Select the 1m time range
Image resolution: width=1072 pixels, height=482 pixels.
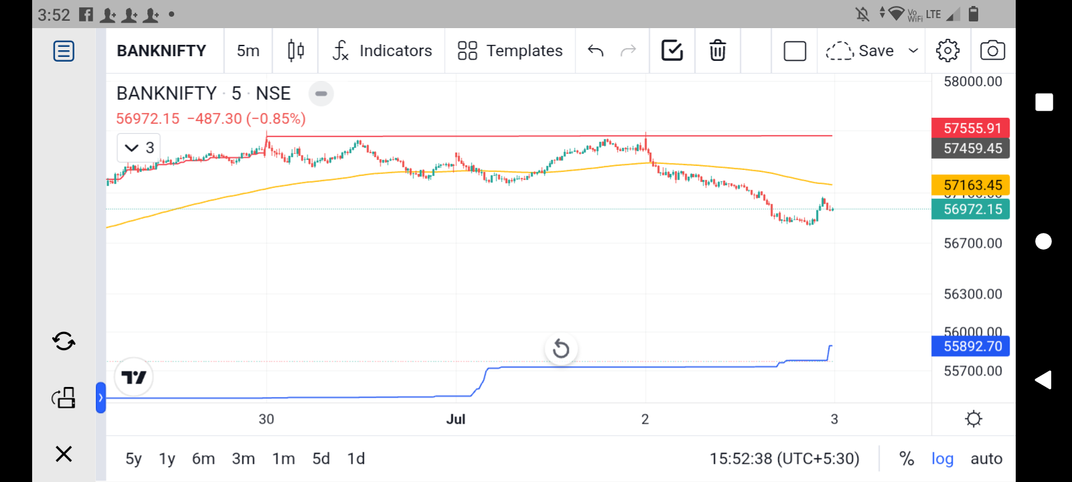click(x=283, y=459)
